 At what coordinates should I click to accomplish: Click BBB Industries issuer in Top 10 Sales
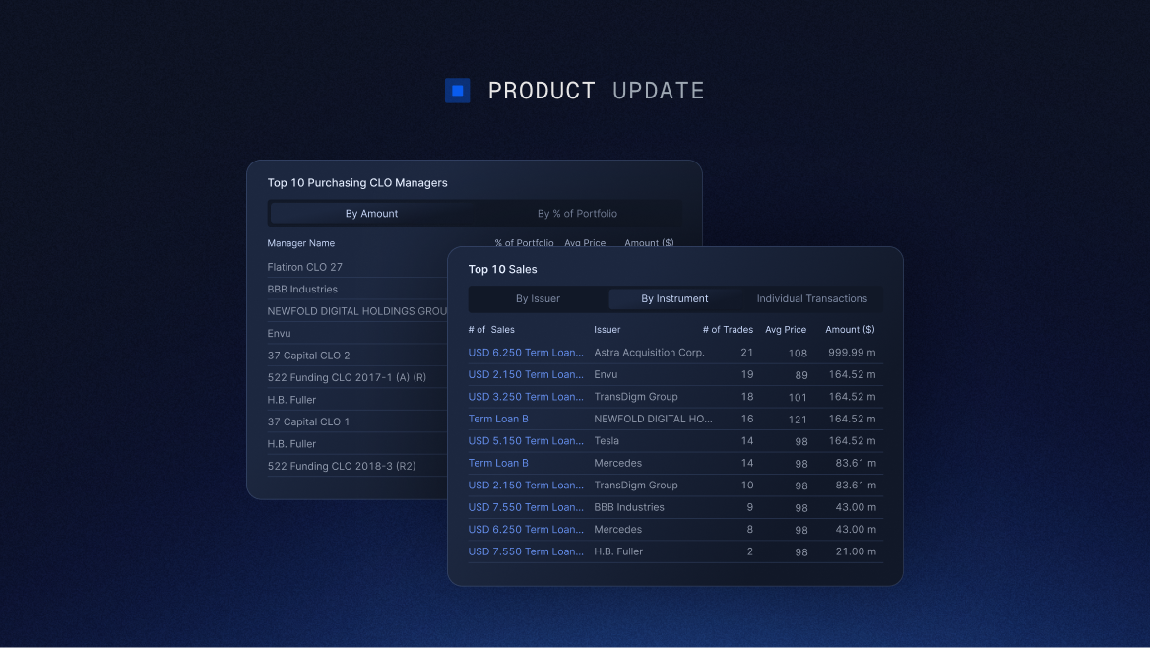pos(628,507)
